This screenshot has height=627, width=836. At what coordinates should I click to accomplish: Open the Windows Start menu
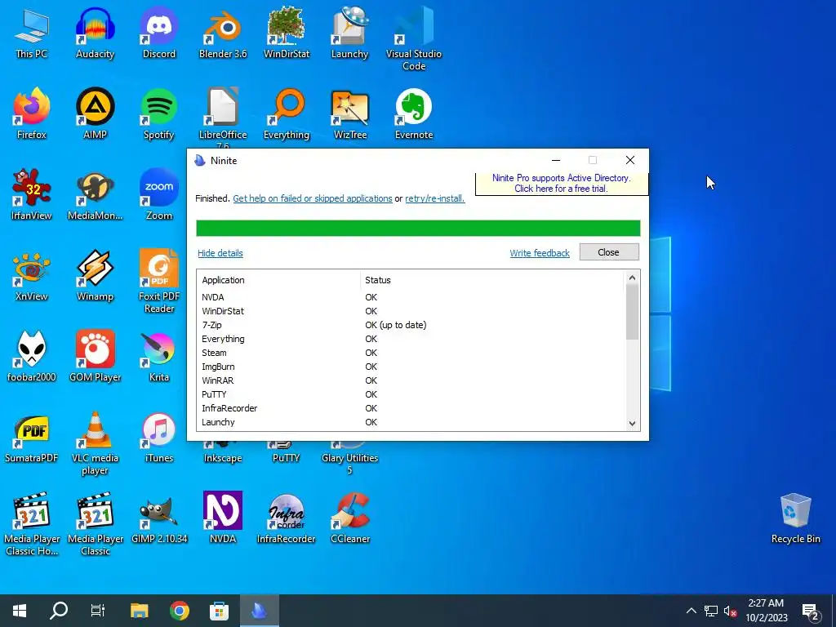[x=20, y=611]
